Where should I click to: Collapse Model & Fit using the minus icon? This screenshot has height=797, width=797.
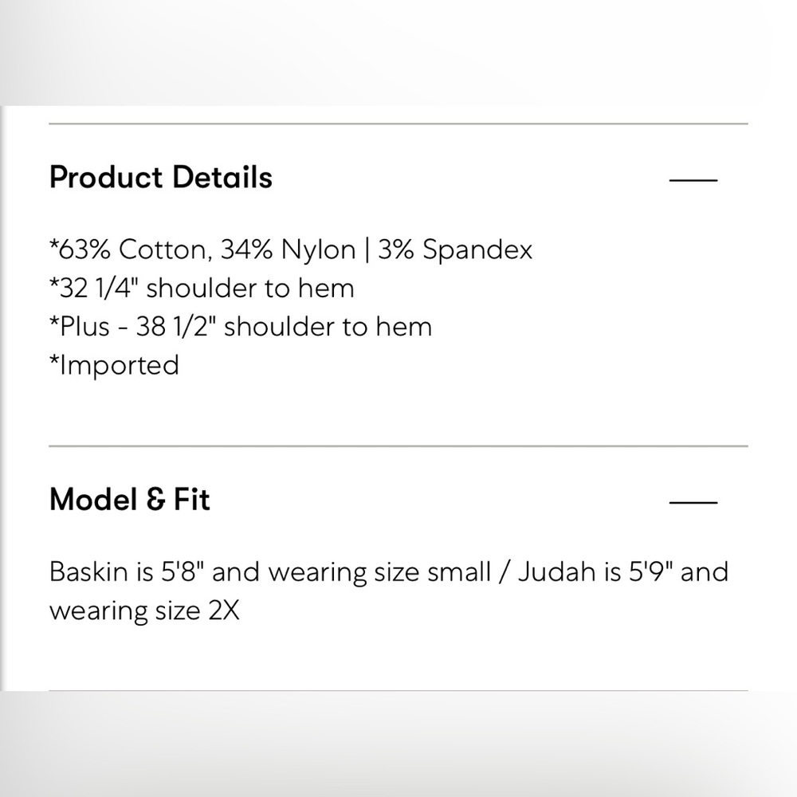(693, 501)
